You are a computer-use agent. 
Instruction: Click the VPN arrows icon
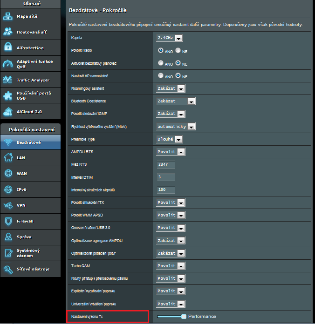[x=8, y=205]
